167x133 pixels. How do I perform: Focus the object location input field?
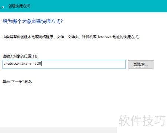click(x=64, y=64)
